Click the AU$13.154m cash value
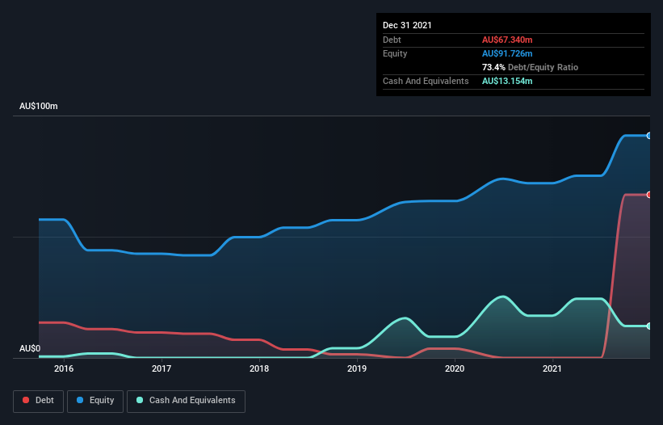This screenshot has width=663, height=425. coord(507,81)
